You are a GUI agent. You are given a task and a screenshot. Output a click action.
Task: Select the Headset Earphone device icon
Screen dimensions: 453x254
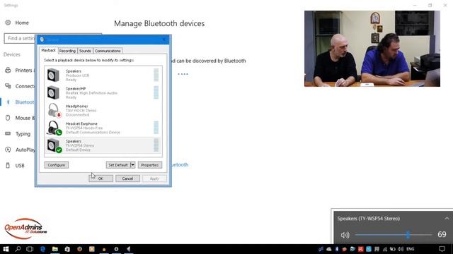click(55, 128)
